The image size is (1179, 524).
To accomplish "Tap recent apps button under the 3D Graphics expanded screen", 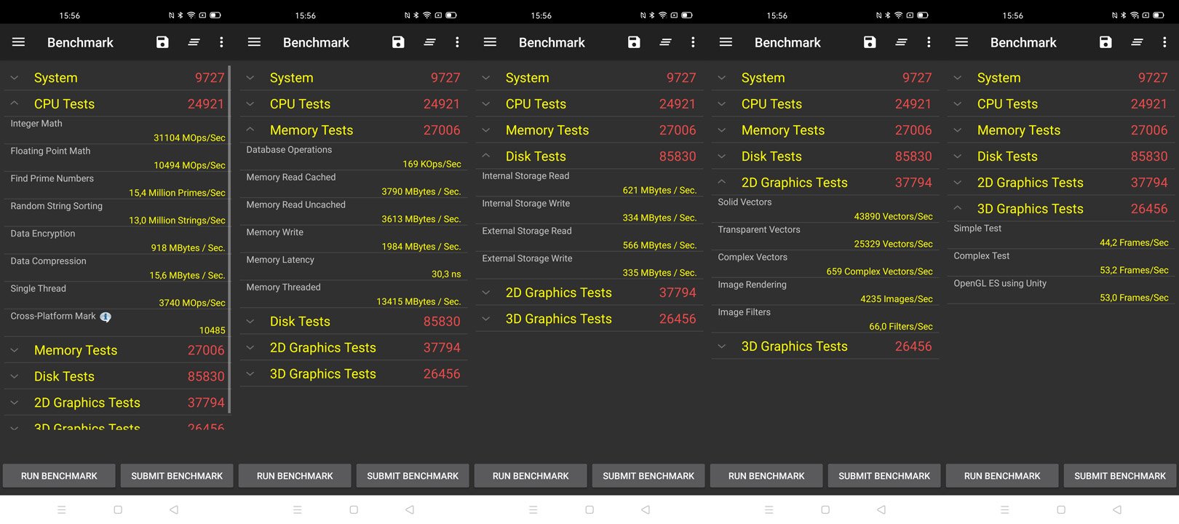I will (x=1005, y=510).
